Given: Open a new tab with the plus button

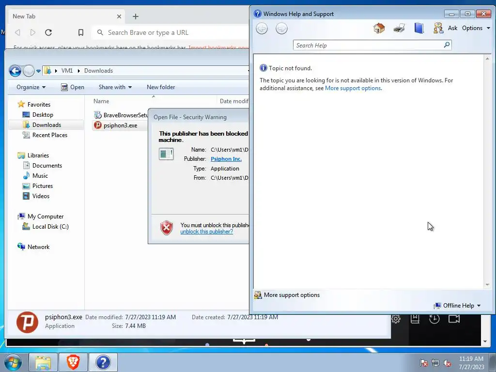Looking at the screenshot, I should 136,16.
